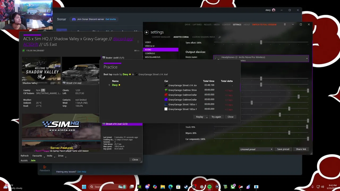Select MISCELLANEOUS settings section
The image size is (340, 191).
coord(152,57)
